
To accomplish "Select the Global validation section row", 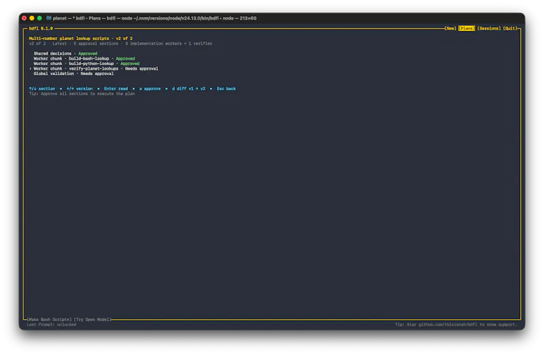I will [73, 74].
